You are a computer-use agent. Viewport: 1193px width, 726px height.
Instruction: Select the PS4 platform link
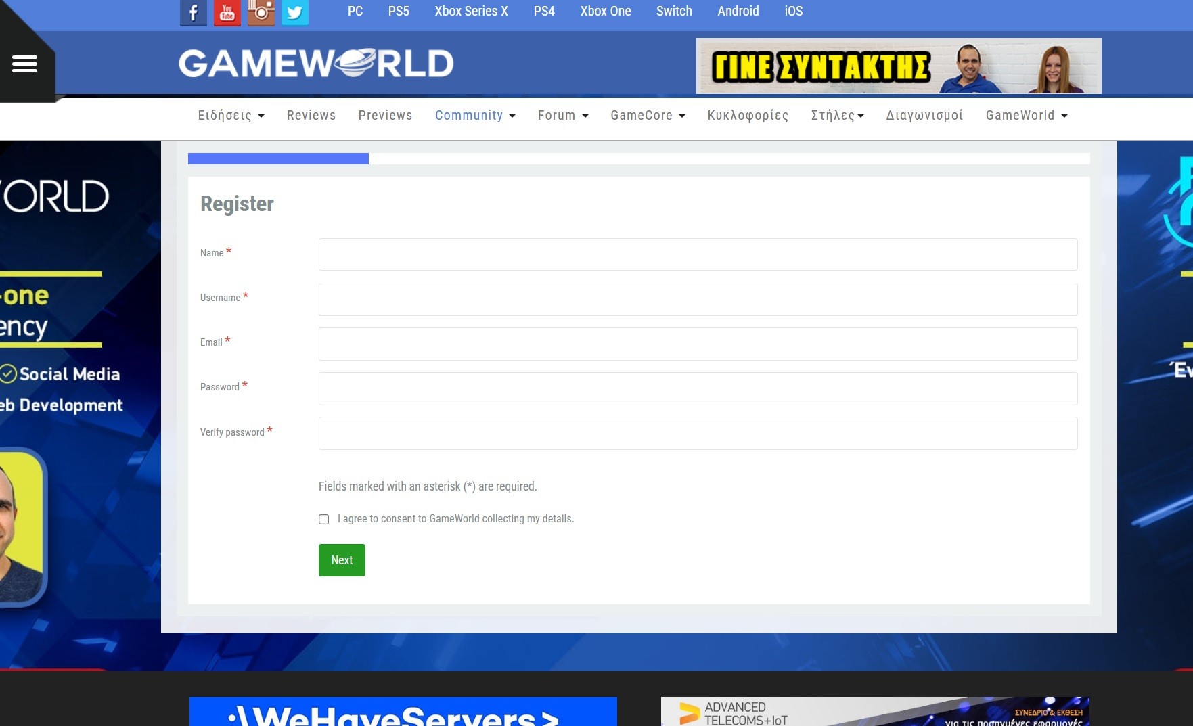[544, 12]
